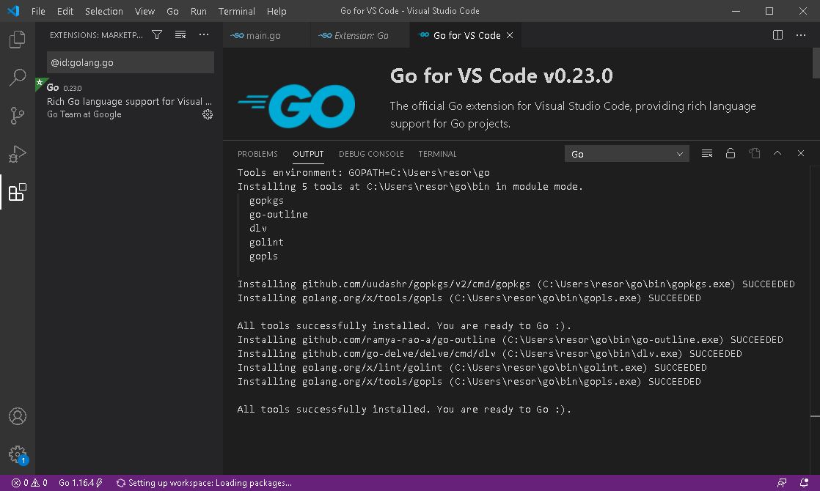The height and width of the screenshot is (491, 820).
Task: Click the dlv.exe SUCCEEDED output line
Action: click(x=489, y=354)
